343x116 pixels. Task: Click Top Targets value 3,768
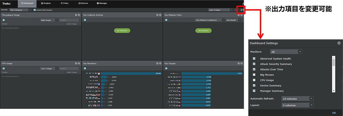pos(209,77)
